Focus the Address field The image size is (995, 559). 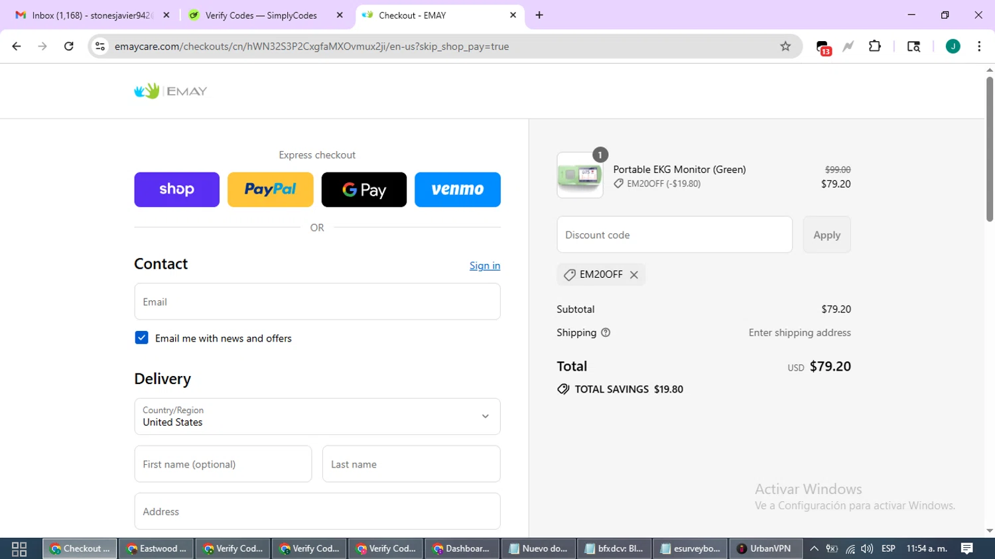coord(317,511)
